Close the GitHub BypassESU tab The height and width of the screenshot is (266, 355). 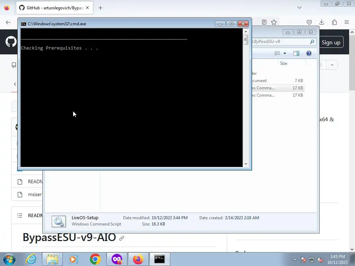(87, 8)
